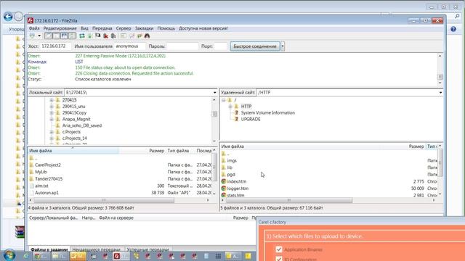Click the text file icon of alm.txt
Viewport: 465px width, 261px height.
31,186
